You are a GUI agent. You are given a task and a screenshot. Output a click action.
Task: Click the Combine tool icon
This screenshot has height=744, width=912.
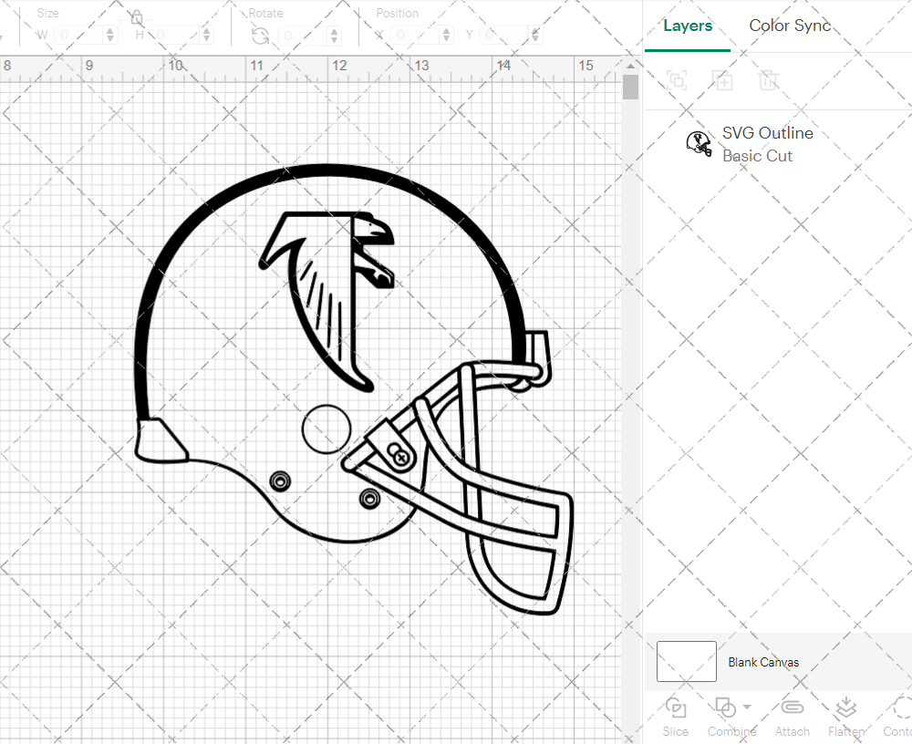(x=725, y=708)
